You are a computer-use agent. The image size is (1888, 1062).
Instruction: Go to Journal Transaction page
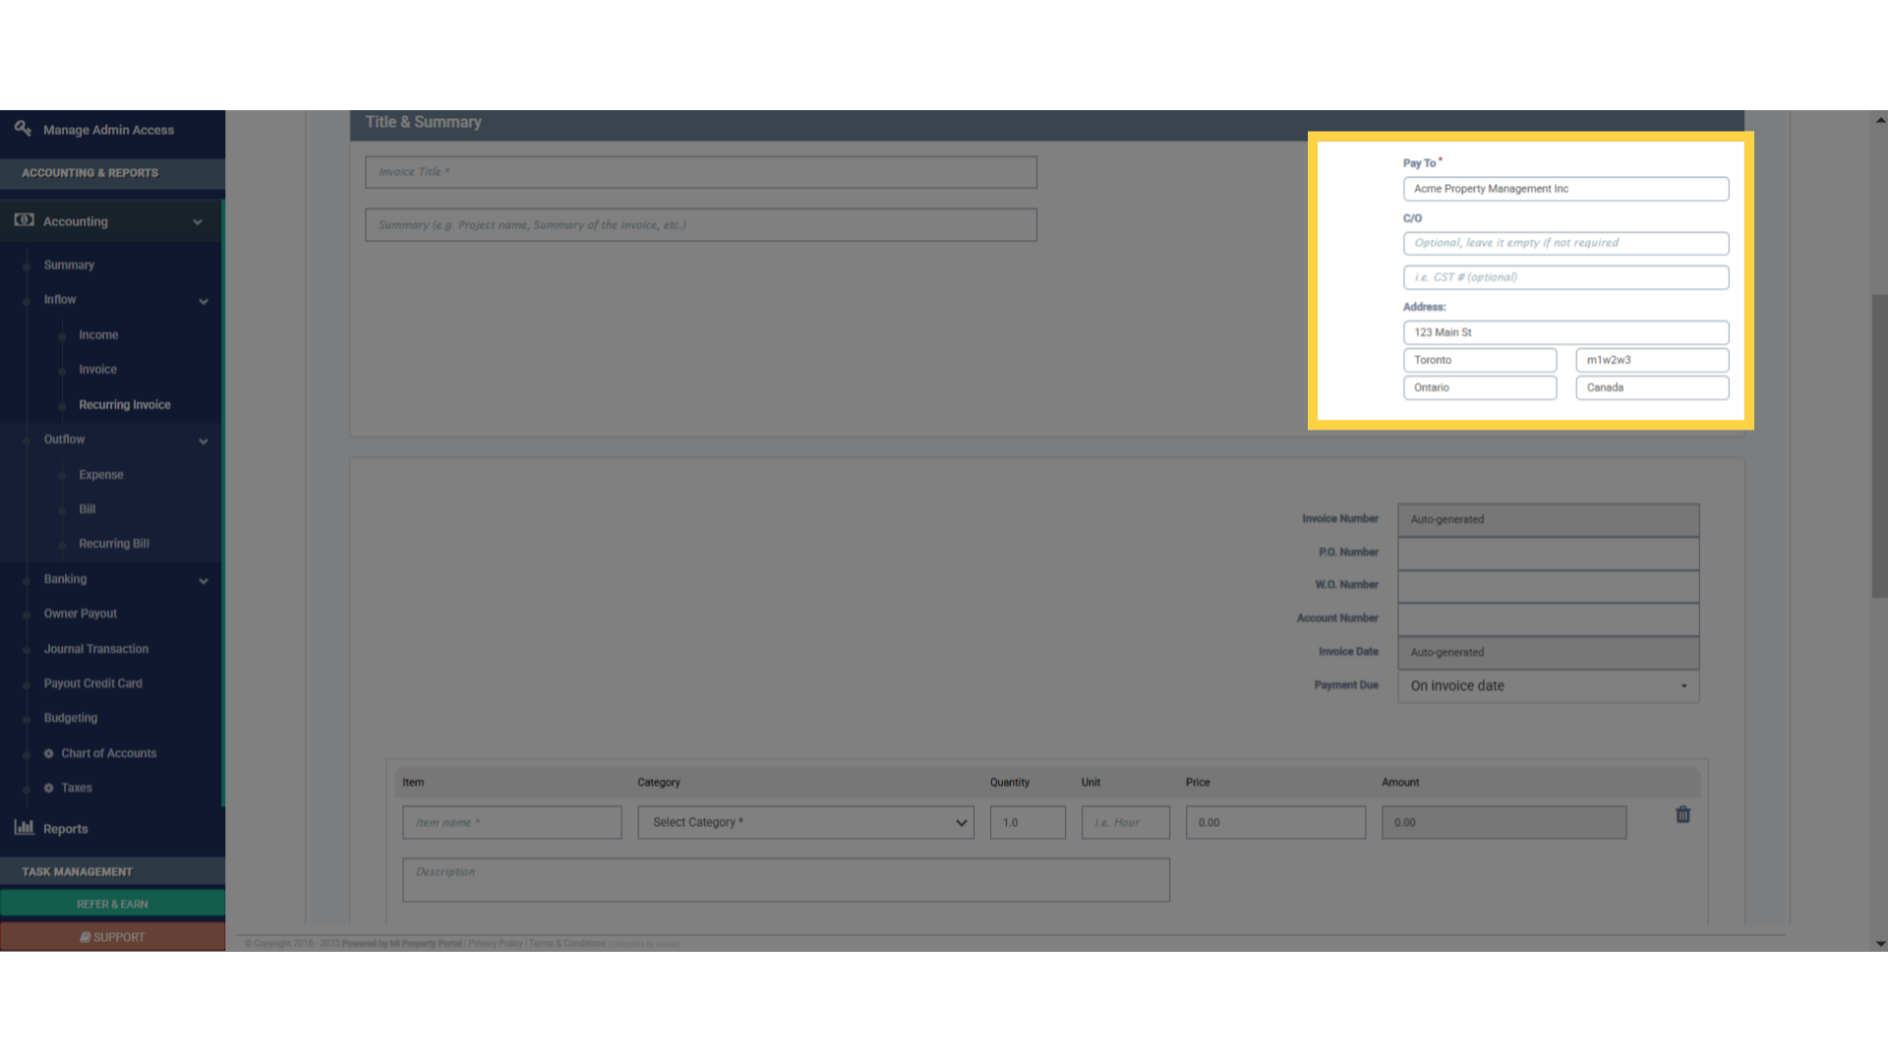[96, 649]
